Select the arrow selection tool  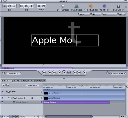pos(4,6)
